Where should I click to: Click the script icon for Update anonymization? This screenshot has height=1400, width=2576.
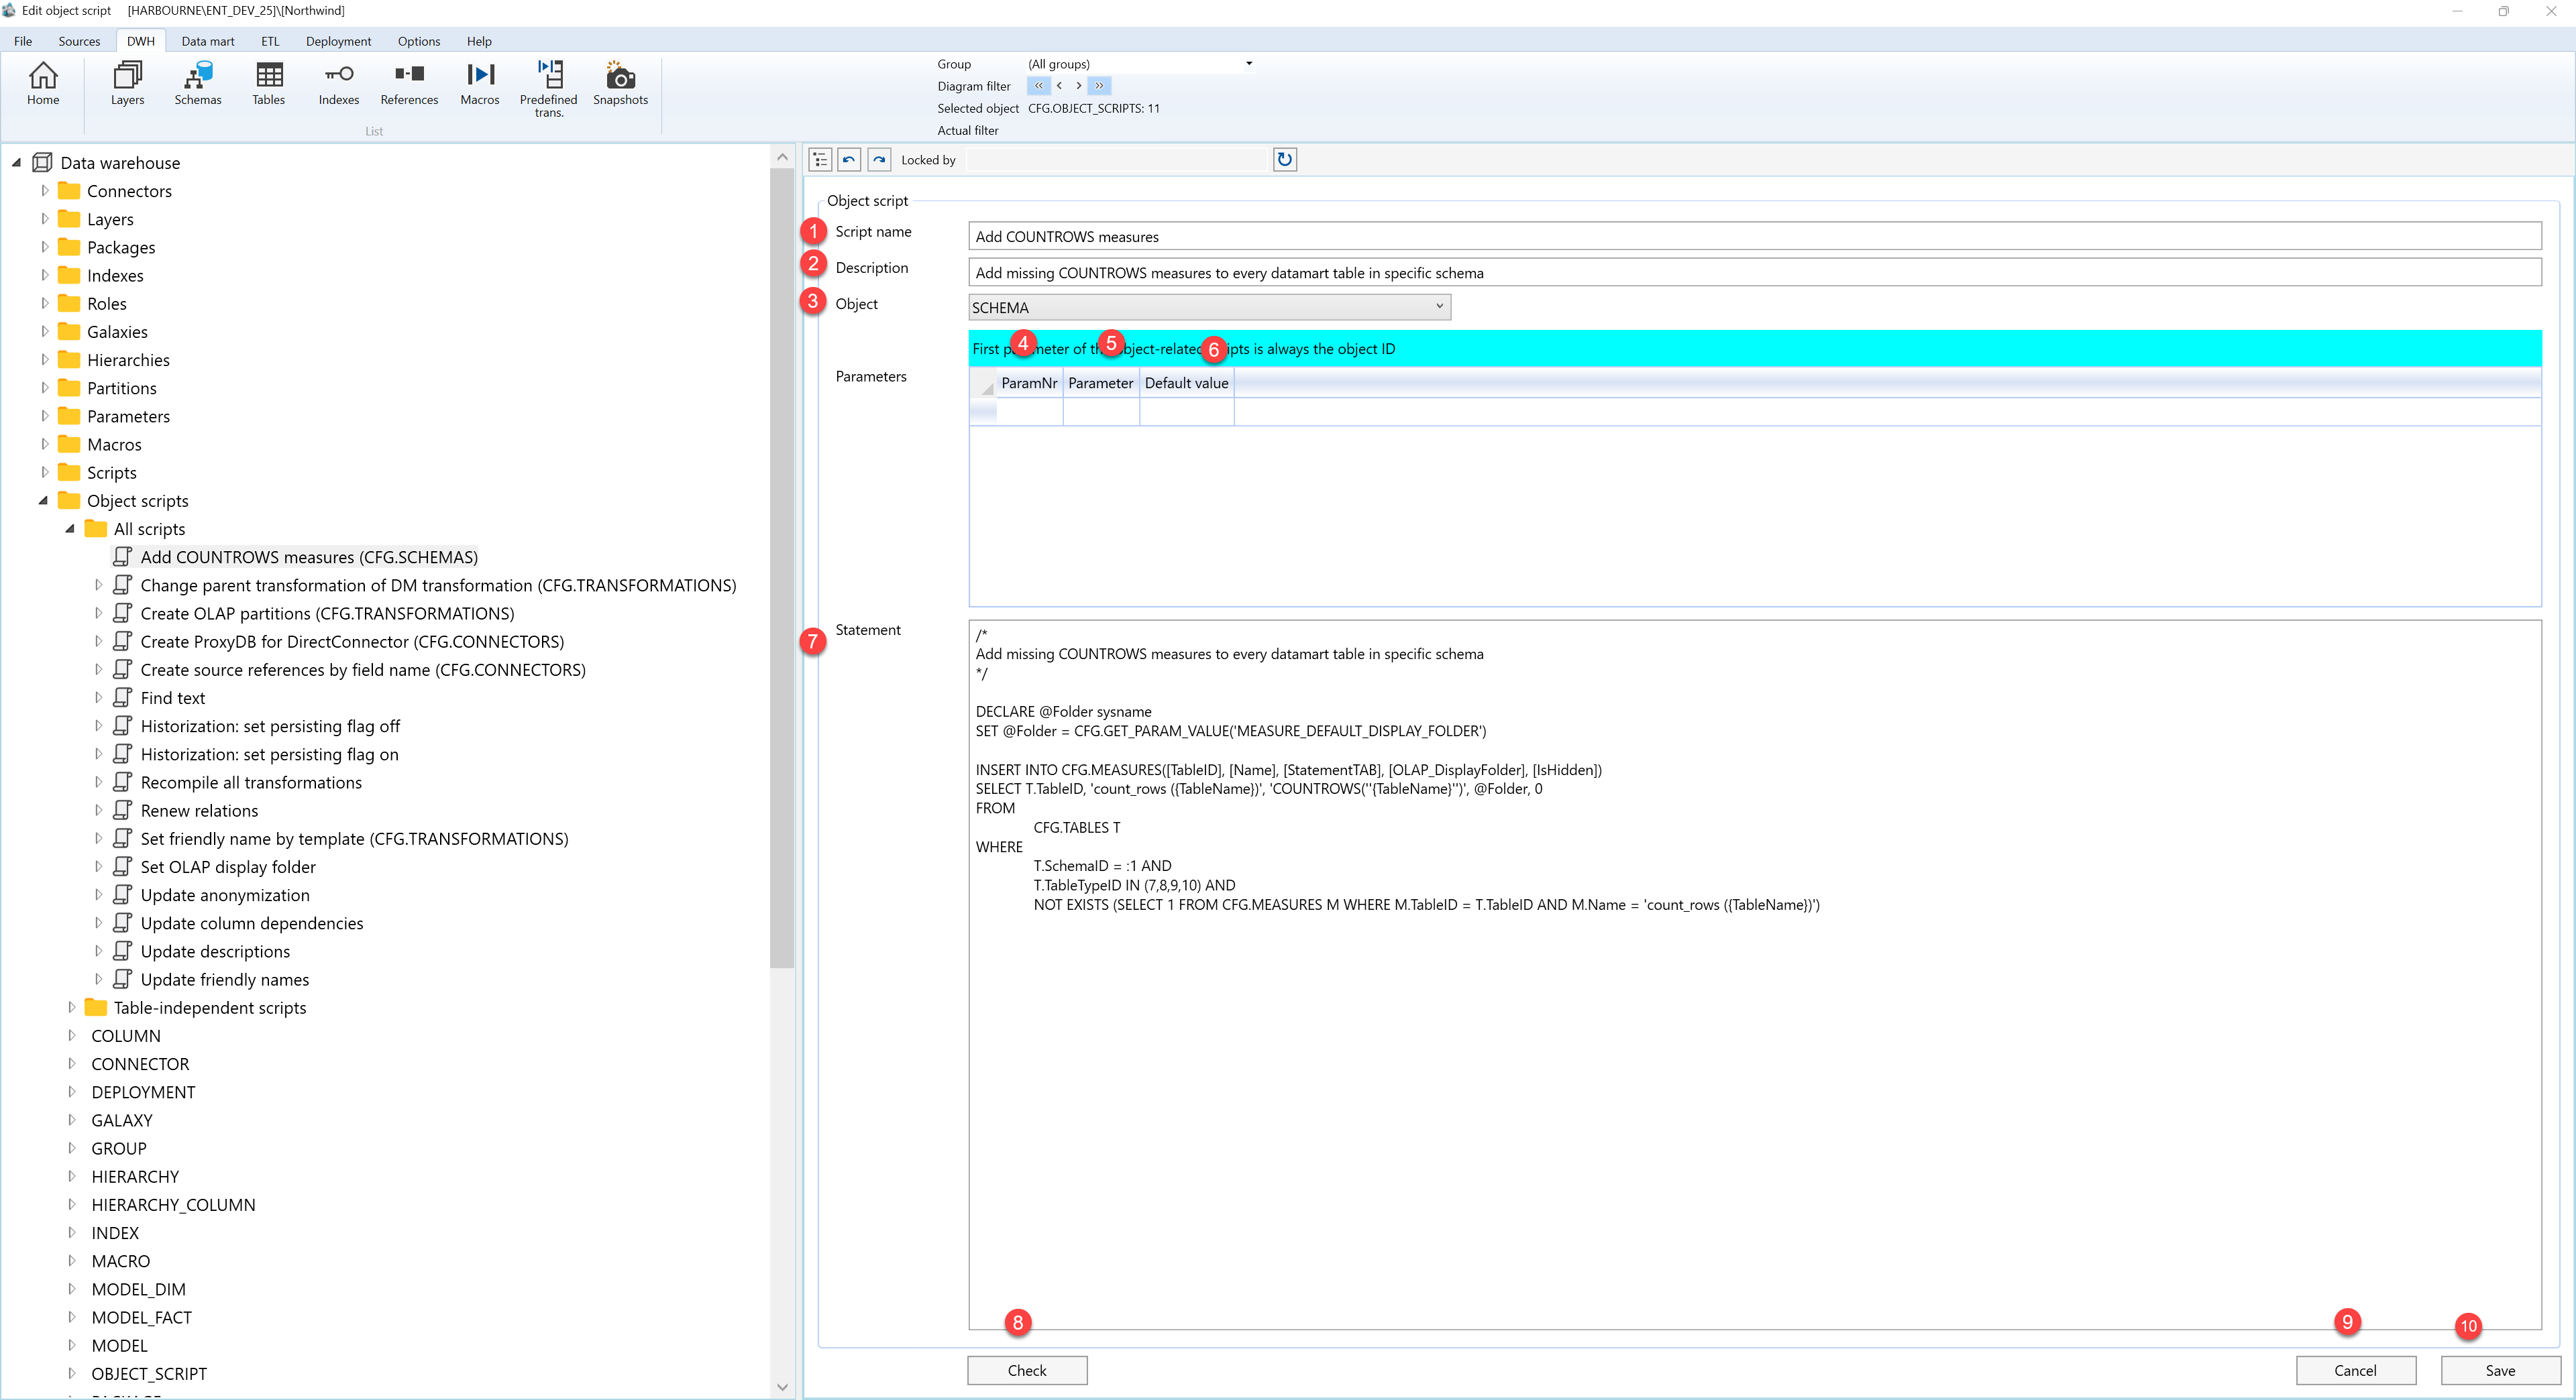[122, 895]
